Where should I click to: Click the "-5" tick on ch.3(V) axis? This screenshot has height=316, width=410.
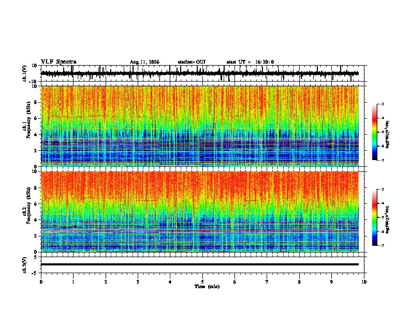tap(35, 273)
